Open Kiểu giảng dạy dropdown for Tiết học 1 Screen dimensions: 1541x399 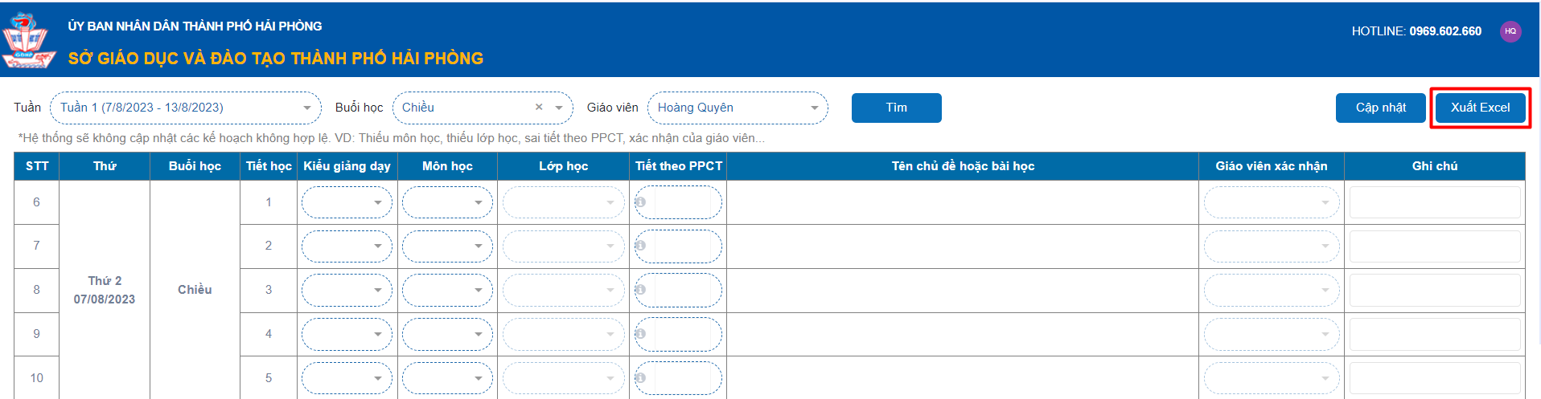(x=347, y=202)
